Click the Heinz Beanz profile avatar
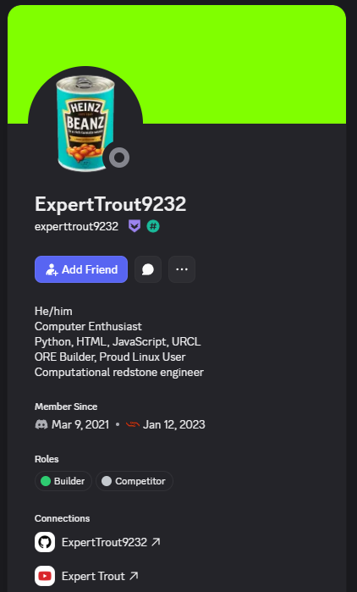 click(85, 124)
